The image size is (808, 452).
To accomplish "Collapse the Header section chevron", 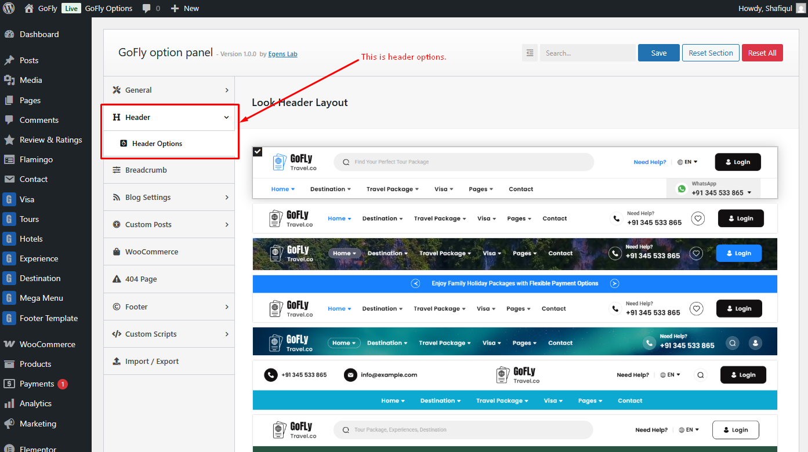I will (x=227, y=118).
